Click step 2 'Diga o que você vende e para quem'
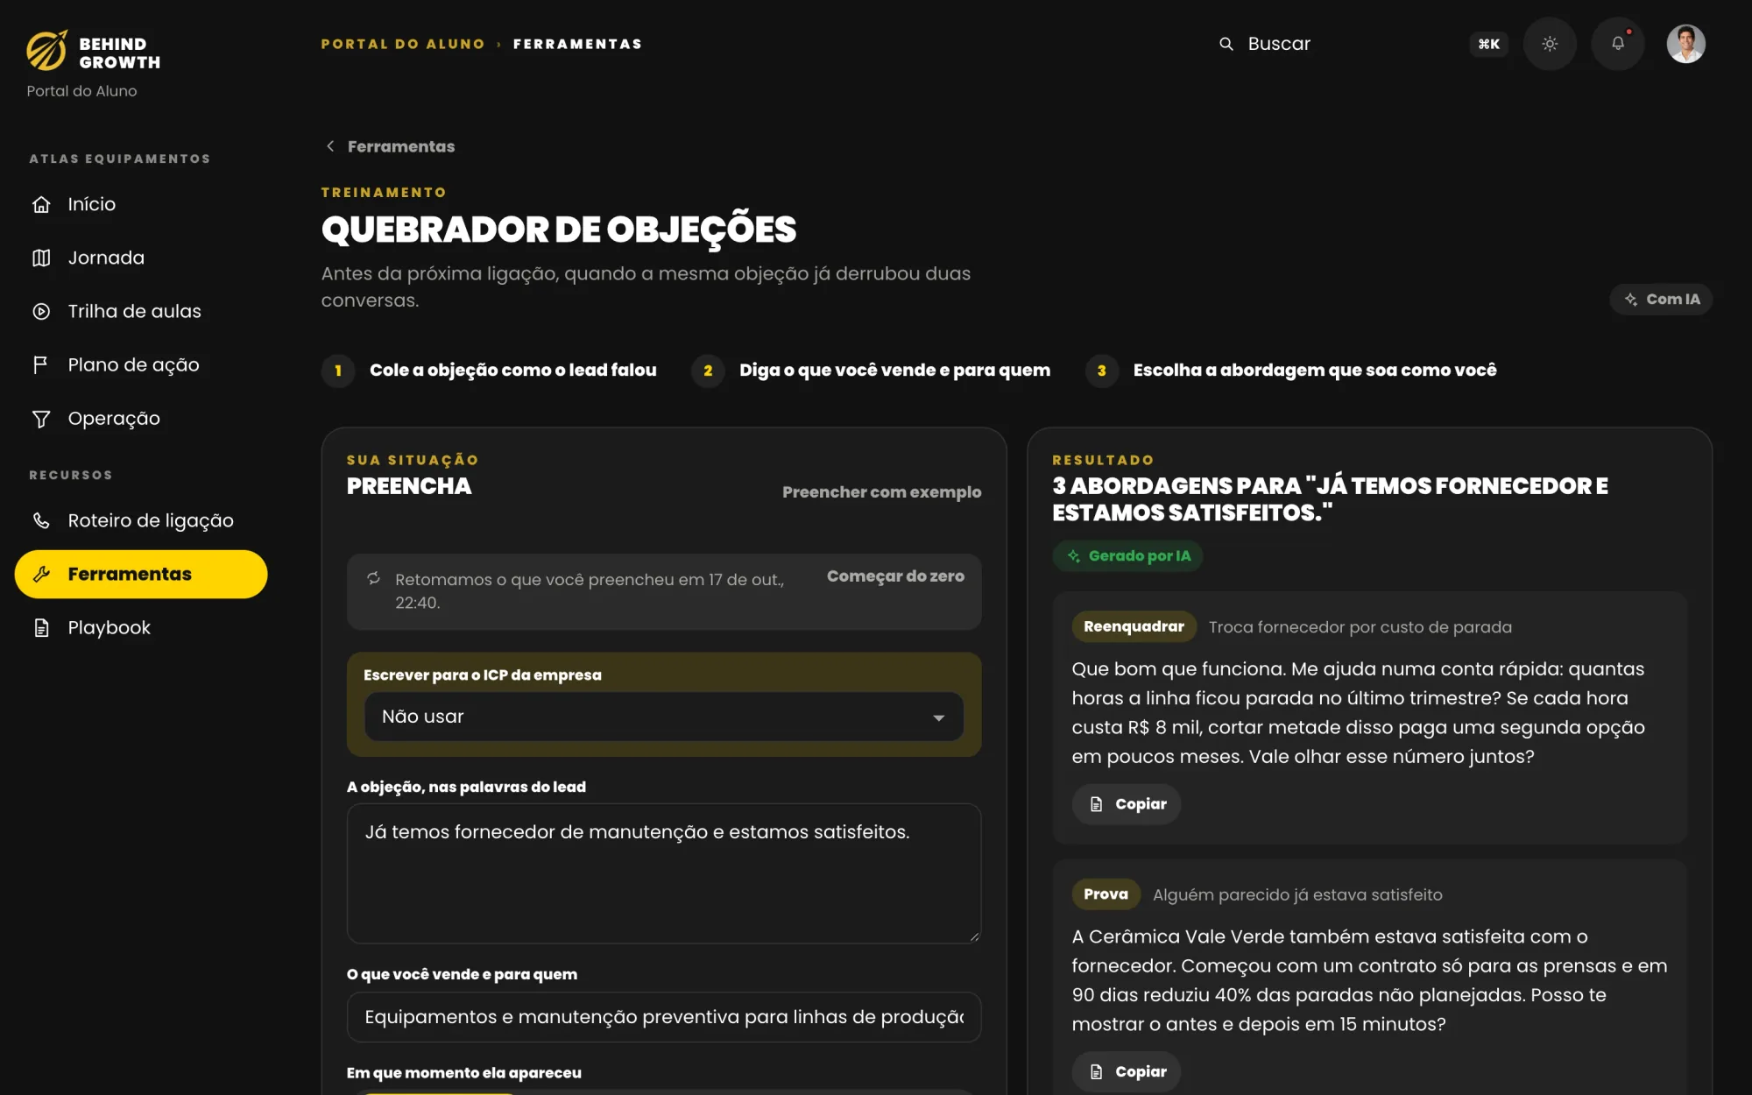Screen dimensions: 1752x1095 871,371
